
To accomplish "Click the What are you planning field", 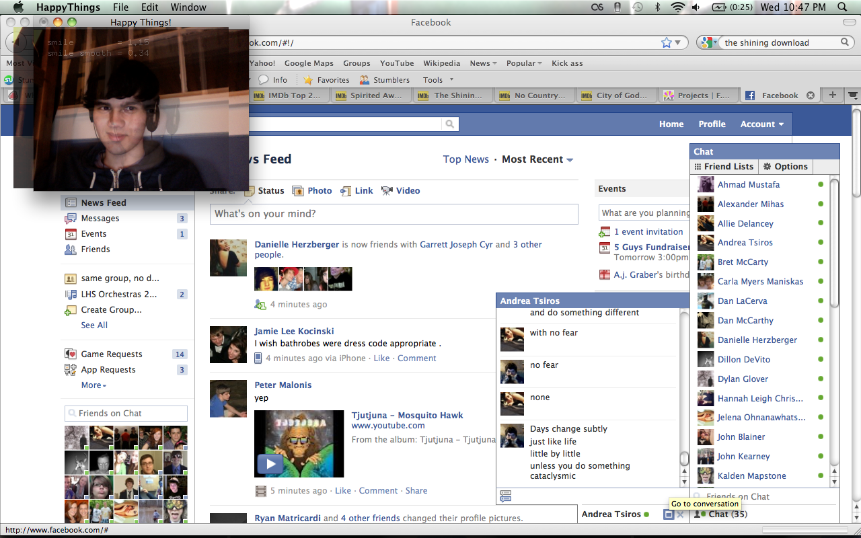I will [x=644, y=213].
